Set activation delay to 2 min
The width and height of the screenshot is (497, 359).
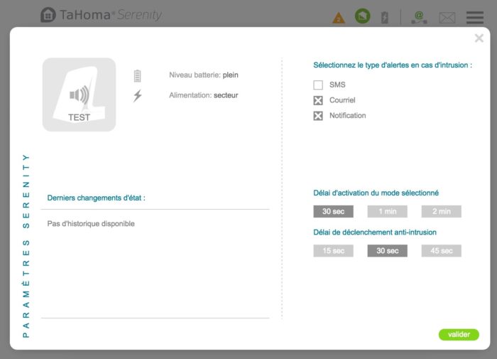click(x=441, y=211)
